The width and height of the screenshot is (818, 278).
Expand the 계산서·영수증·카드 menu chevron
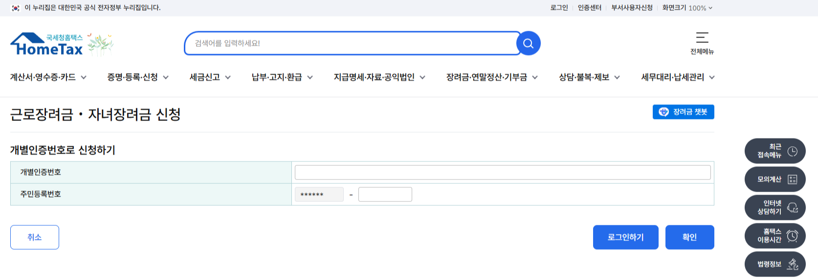[x=84, y=78]
